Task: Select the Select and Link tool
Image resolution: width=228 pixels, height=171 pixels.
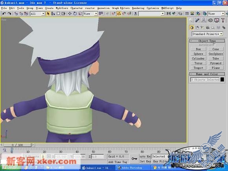Action: coord(16,13)
